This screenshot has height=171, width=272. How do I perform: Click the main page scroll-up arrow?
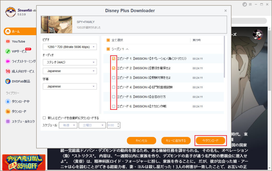(269, 28)
